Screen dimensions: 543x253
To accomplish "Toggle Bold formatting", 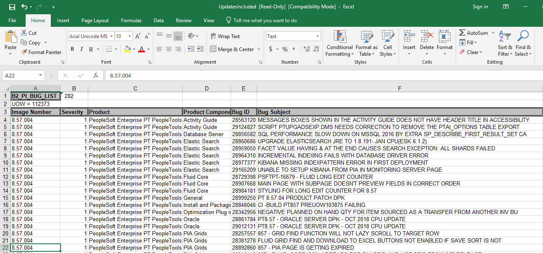I will click(72, 49).
